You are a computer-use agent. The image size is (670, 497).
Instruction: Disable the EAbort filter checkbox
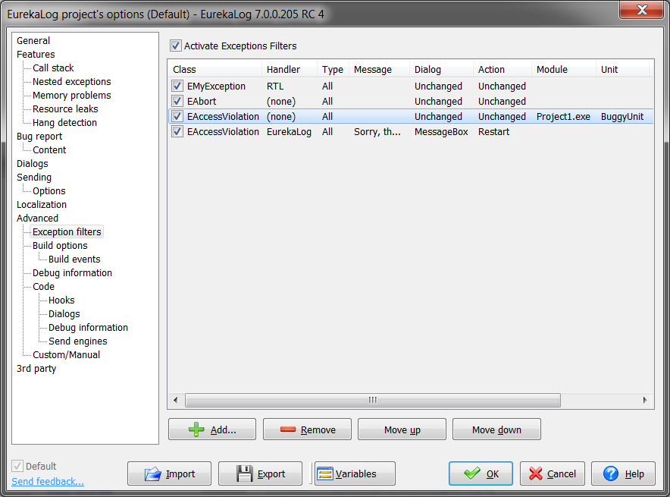pyautogui.click(x=177, y=101)
